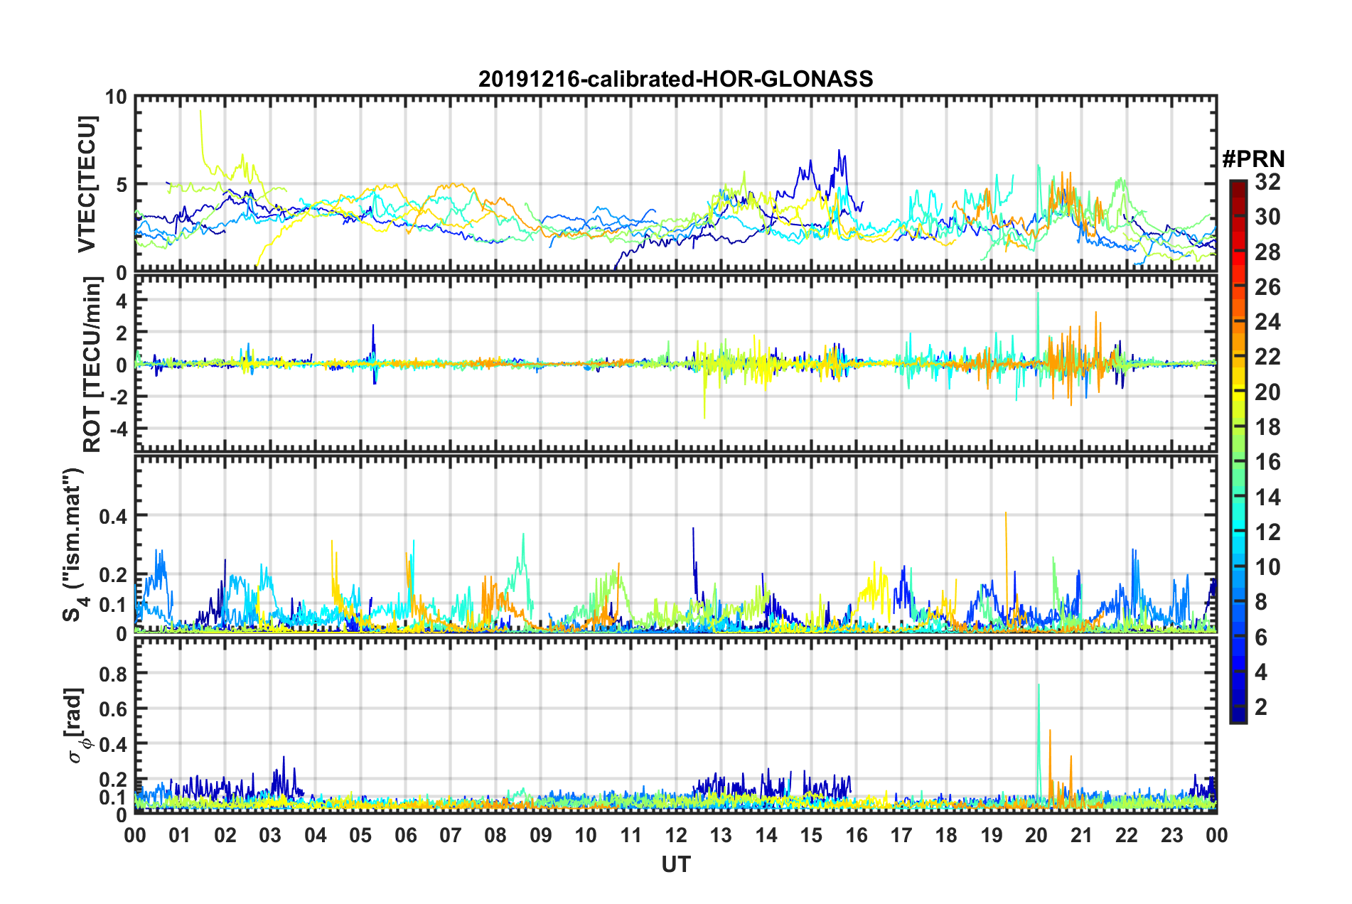The height and width of the screenshot is (904, 1352).
Task: Click colorbar tick label 2
Action: pyautogui.click(x=1261, y=706)
